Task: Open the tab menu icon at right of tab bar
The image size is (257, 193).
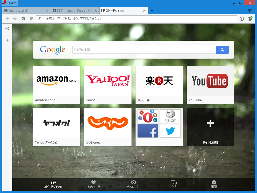Action: pos(250,11)
